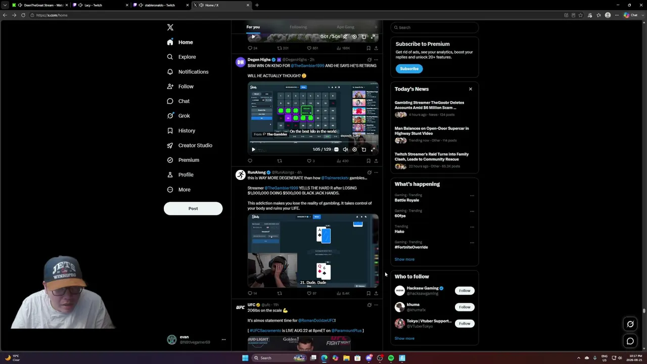Open Grok explain on Degen Highs post
The height and width of the screenshot is (364, 647).
point(369,60)
